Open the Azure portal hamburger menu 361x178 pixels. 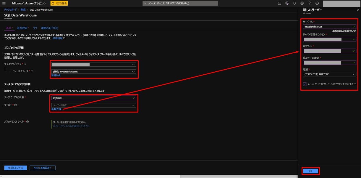click(4, 3)
